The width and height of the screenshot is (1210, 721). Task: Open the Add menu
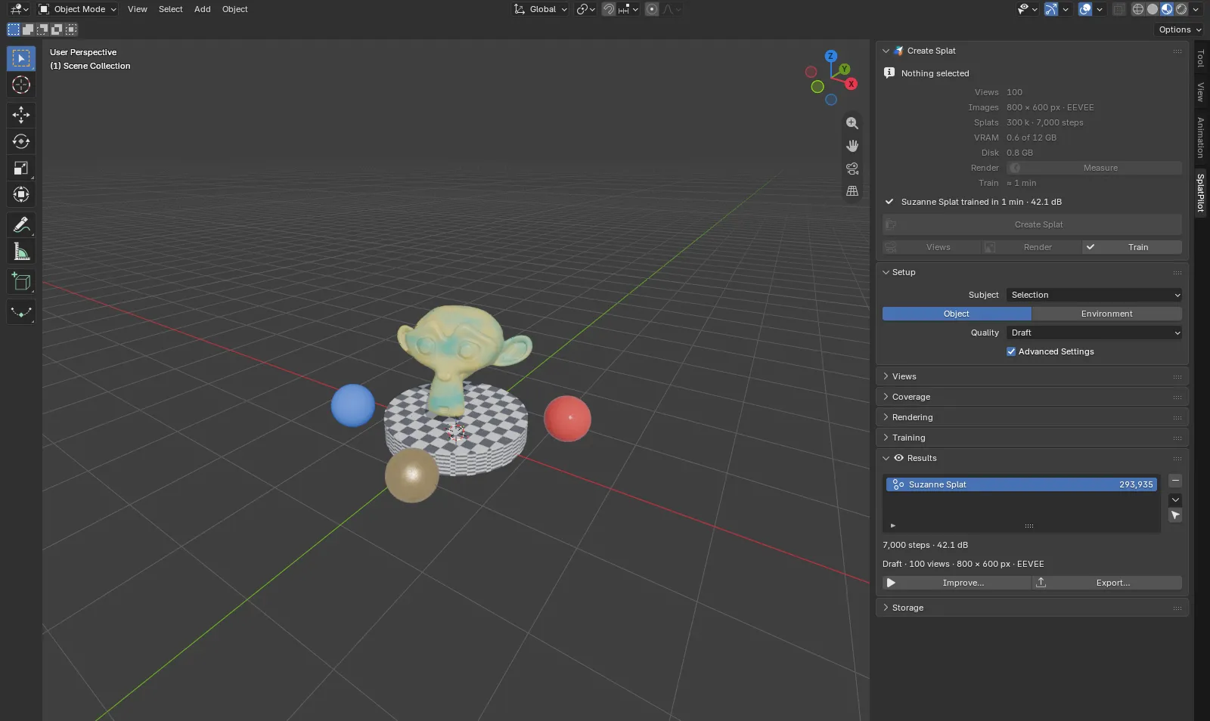tap(203, 9)
